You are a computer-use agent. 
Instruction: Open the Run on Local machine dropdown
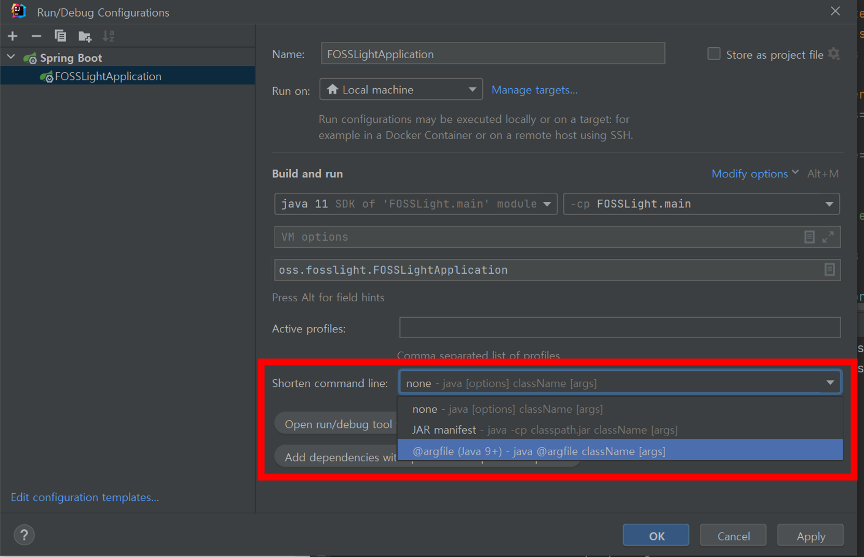(401, 89)
